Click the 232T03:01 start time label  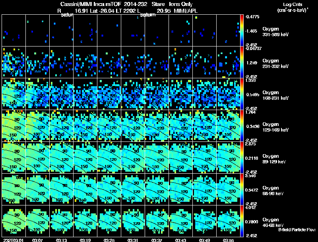[13, 240]
